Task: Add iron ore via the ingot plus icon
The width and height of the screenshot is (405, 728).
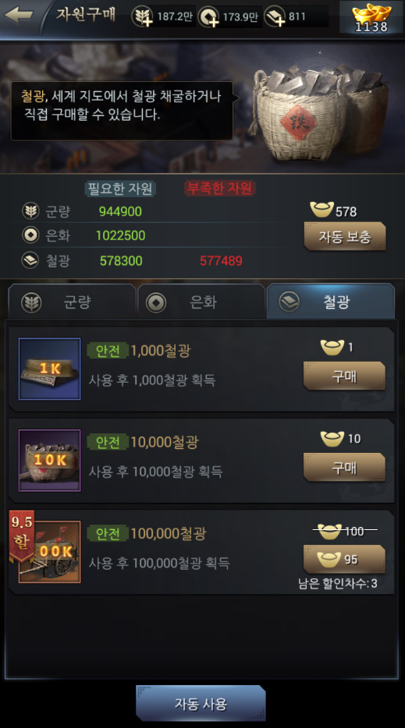Action: (x=275, y=17)
